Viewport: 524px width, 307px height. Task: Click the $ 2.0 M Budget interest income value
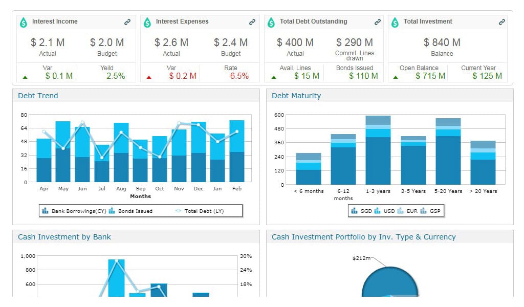pos(107,42)
